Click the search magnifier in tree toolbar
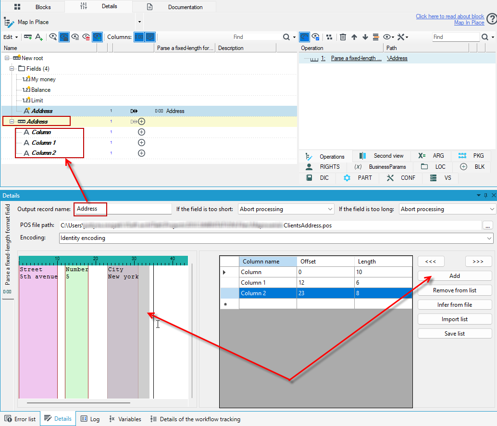The height and width of the screenshot is (426, 497). (x=286, y=37)
